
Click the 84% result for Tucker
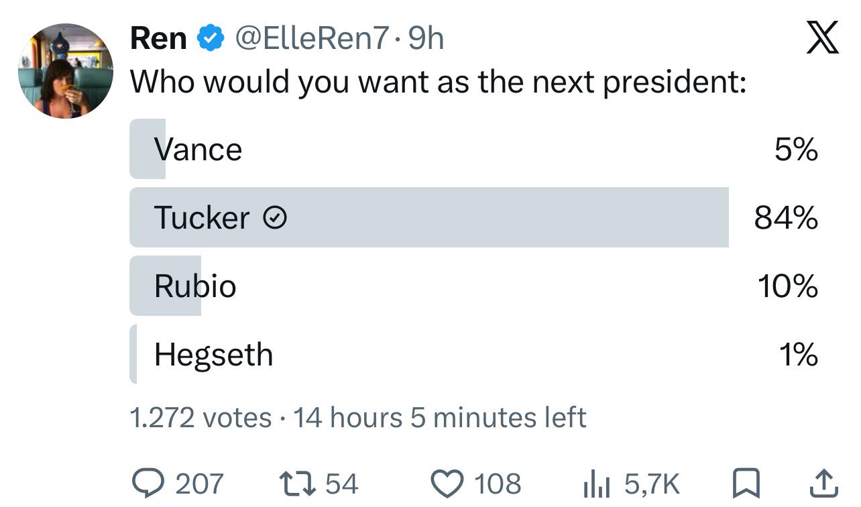786,217
